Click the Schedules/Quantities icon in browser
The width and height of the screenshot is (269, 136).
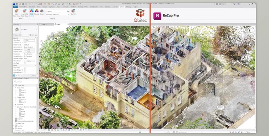coord(16,121)
